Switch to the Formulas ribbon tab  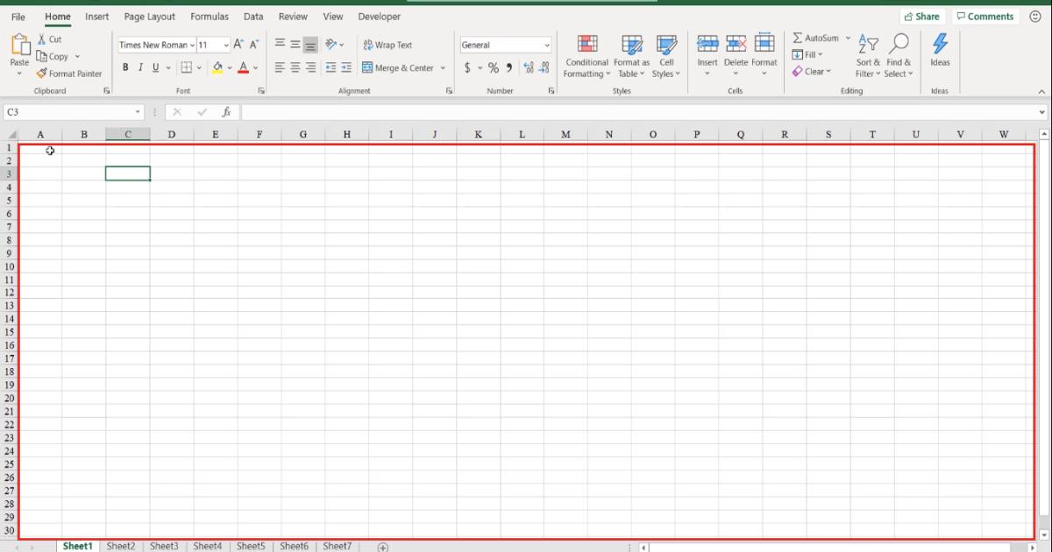tap(210, 16)
